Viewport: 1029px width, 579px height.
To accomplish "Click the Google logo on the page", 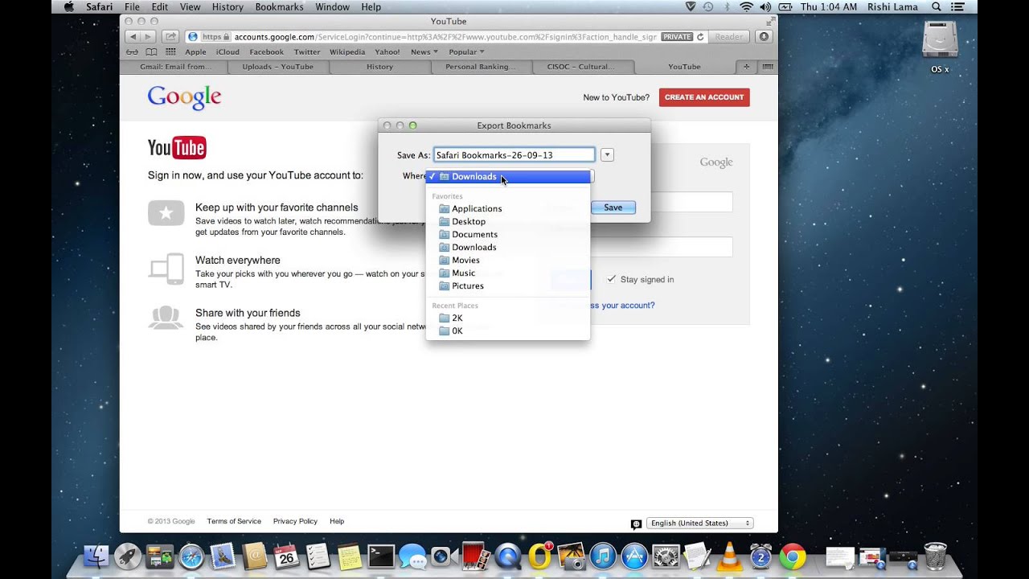I will tap(184, 98).
